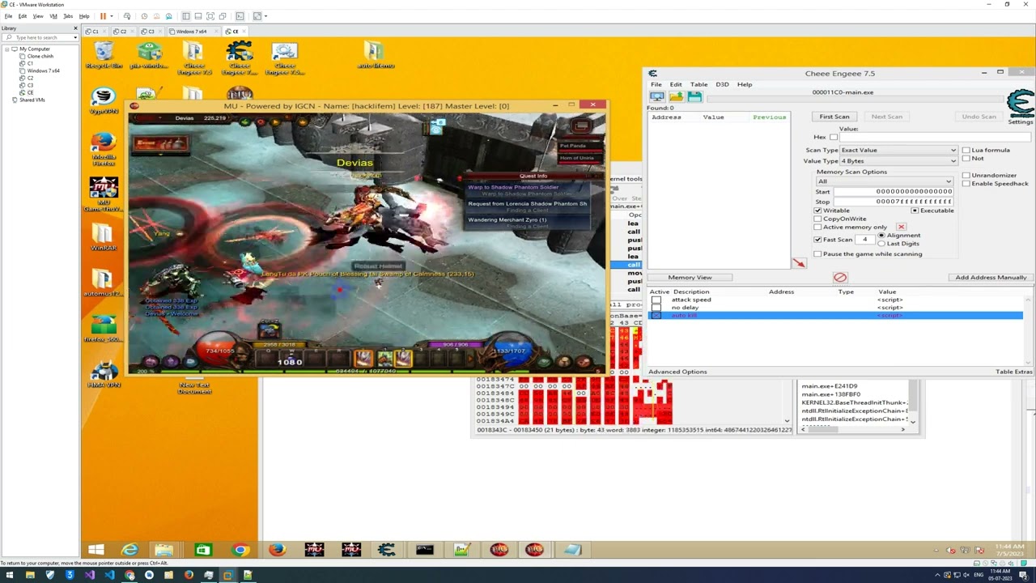The height and width of the screenshot is (583, 1036).
Task: Open auto lifemu folder on desktop
Action: tap(375, 55)
